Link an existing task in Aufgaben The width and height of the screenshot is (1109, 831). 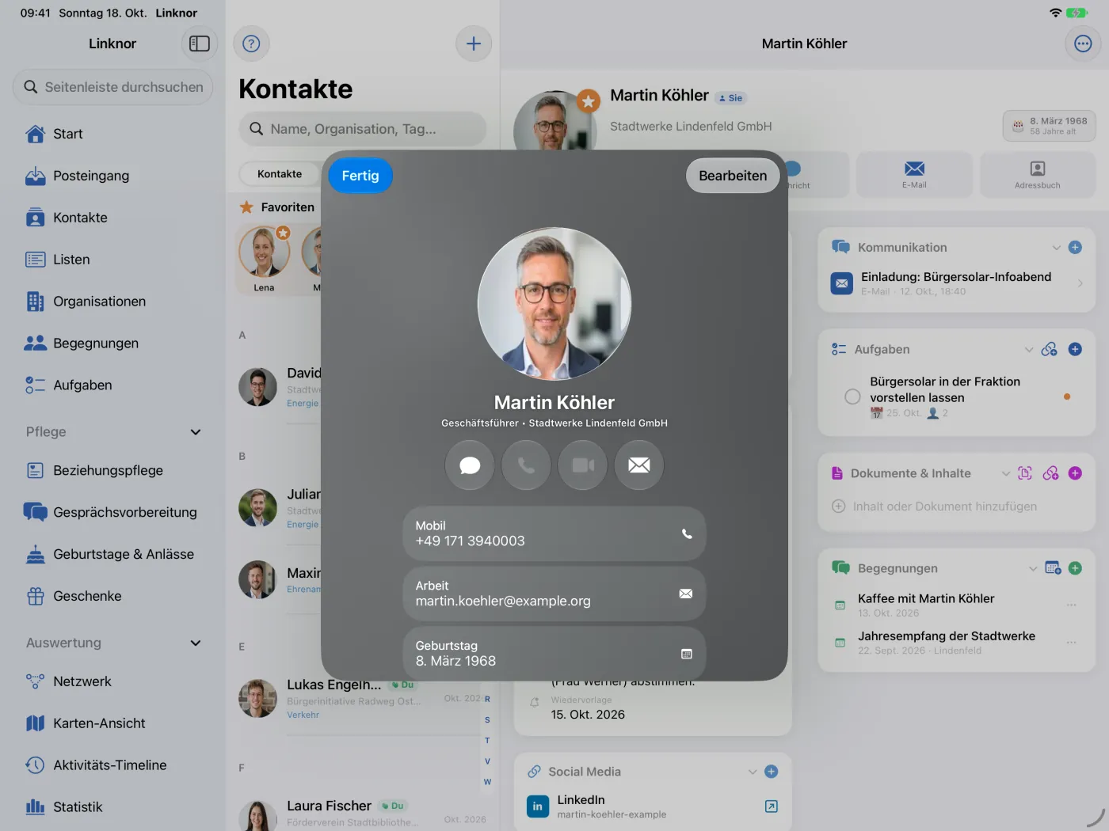click(x=1050, y=349)
